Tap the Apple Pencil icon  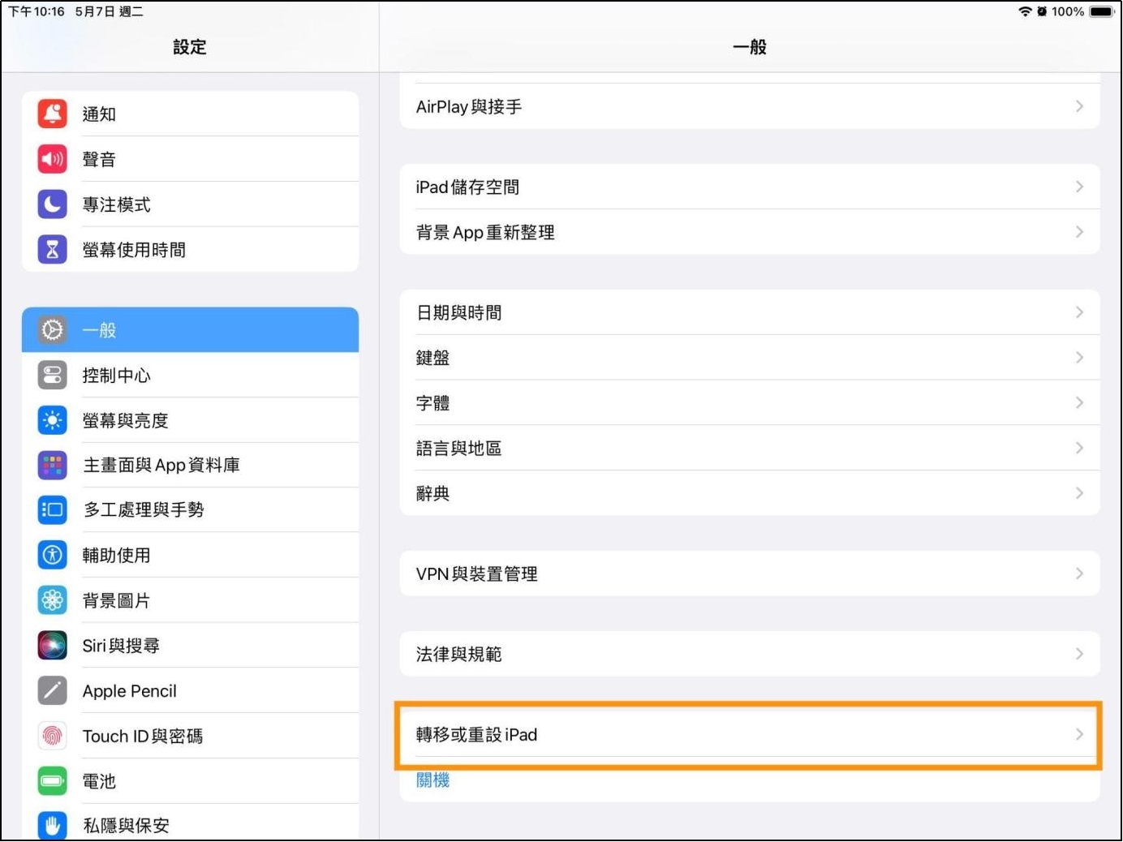[53, 691]
